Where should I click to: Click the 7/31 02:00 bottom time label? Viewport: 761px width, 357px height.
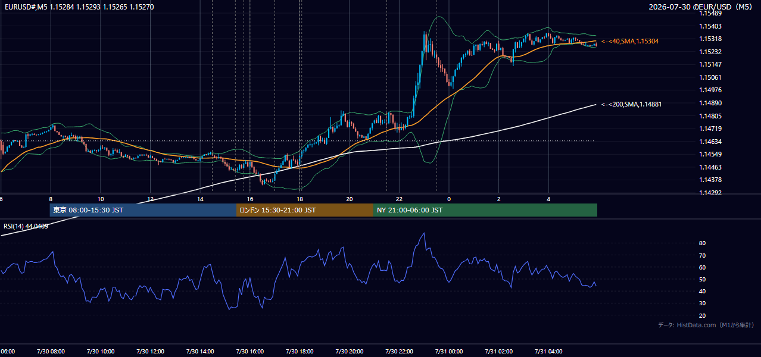499,352
